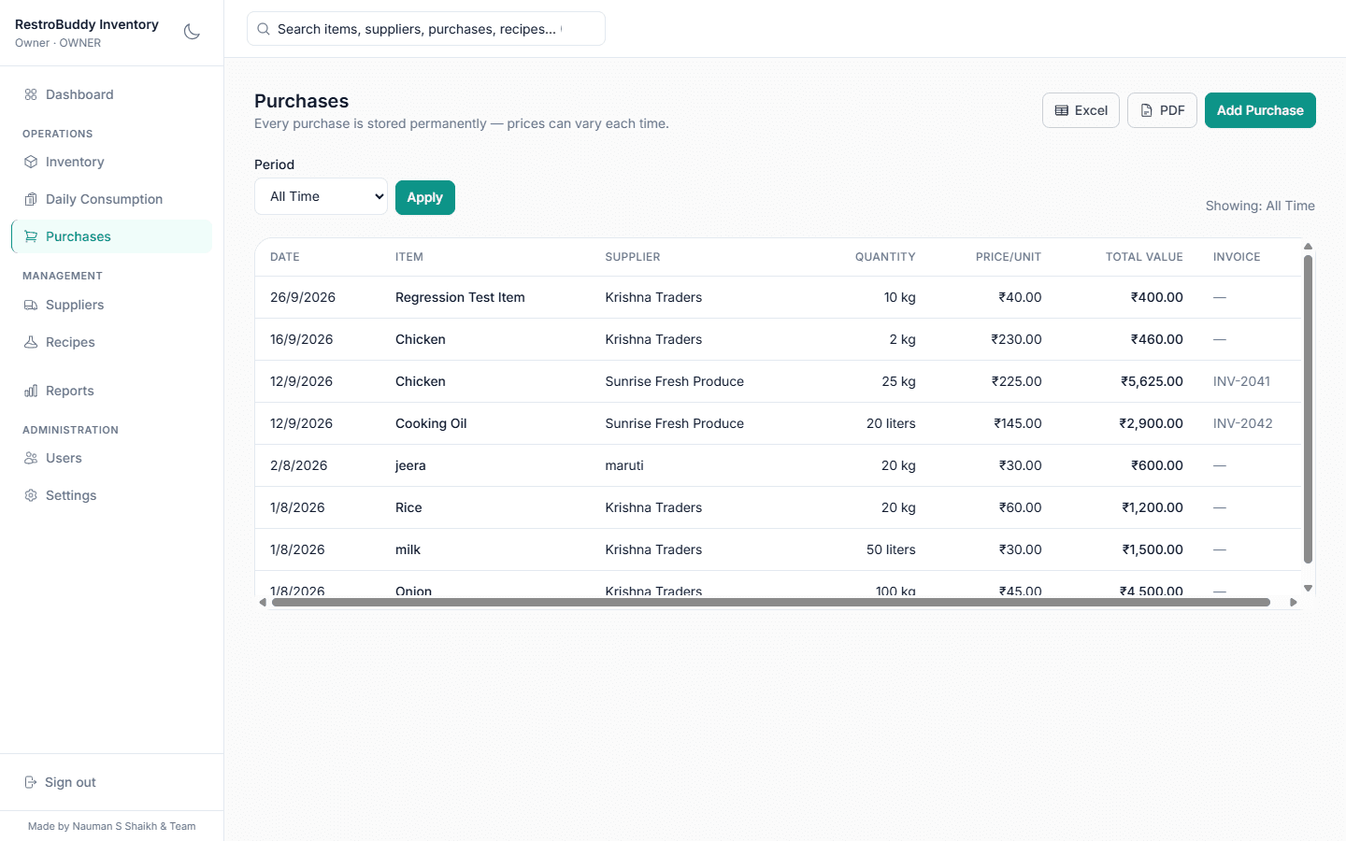This screenshot has height=841, width=1346.
Task: Click the table's horizontal scrollbar thumb
Action: (771, 603)
